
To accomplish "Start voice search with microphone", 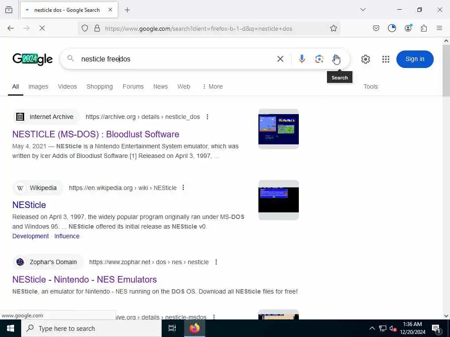I will (301, 59).
